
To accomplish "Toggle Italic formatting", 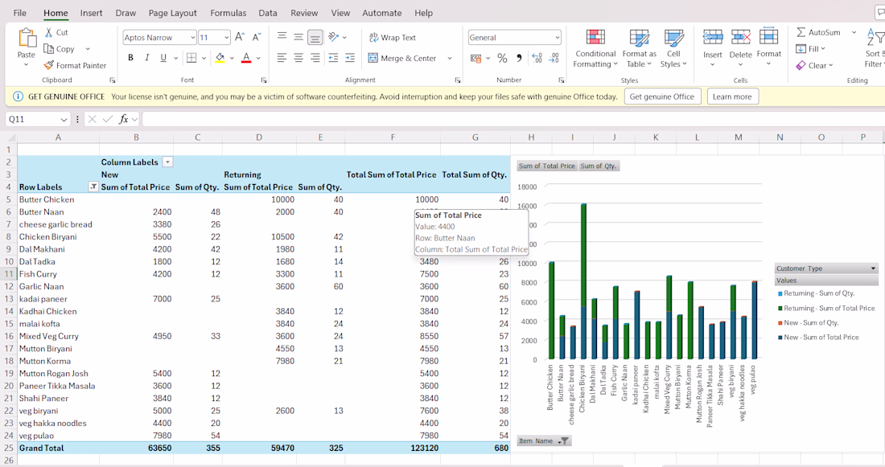I will click(146, 58).
